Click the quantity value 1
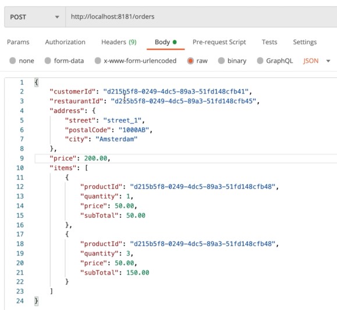The image size is (337, 310). (128, 196)
